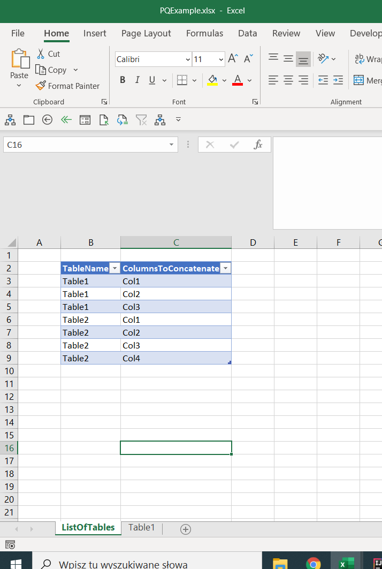382x569 pixels.
Task: Toggle Italic formatting
Action: [x=137, y=80]
